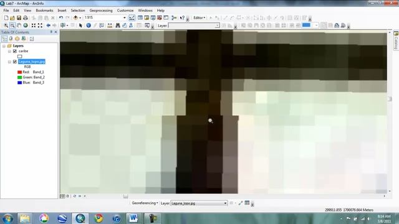The image size is (399, 224).
Task: Collapse the caribe layer legend
Action: (x=9, y=51)
